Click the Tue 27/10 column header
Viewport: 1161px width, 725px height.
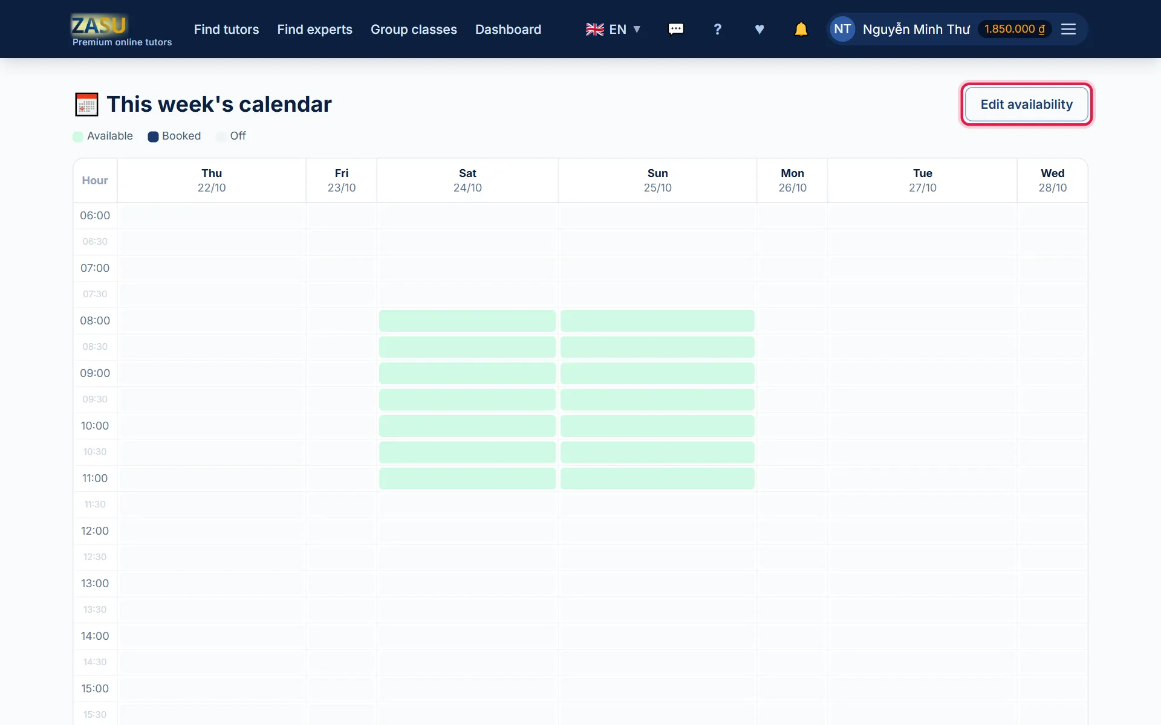pyautogui.click(x=922, y=180)
